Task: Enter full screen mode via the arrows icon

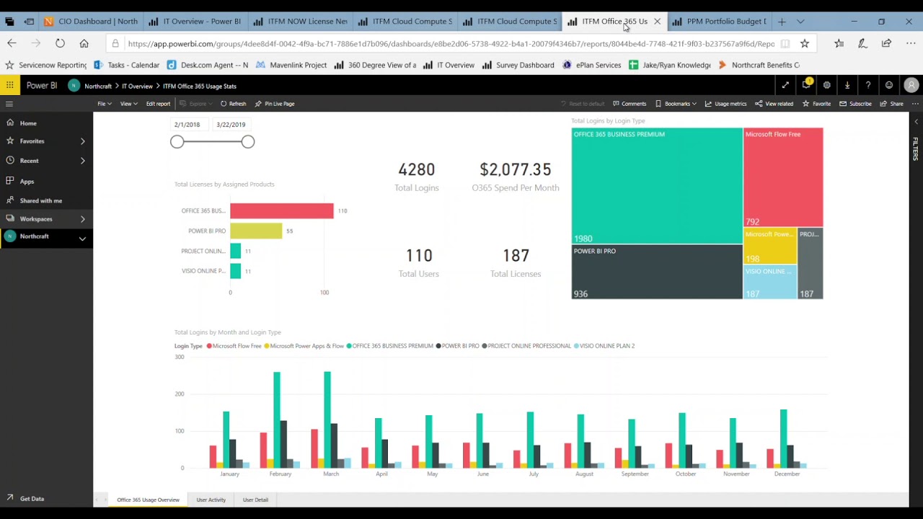Action: click(x=785, y=85)
